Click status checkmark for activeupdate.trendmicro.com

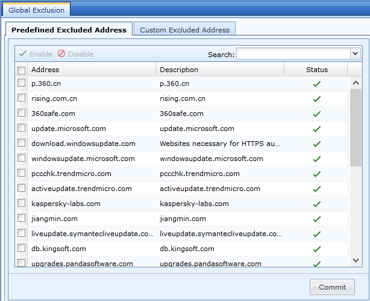[317, 189]
